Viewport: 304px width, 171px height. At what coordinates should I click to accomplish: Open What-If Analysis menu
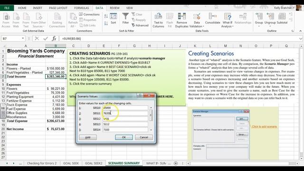(227, 20)
